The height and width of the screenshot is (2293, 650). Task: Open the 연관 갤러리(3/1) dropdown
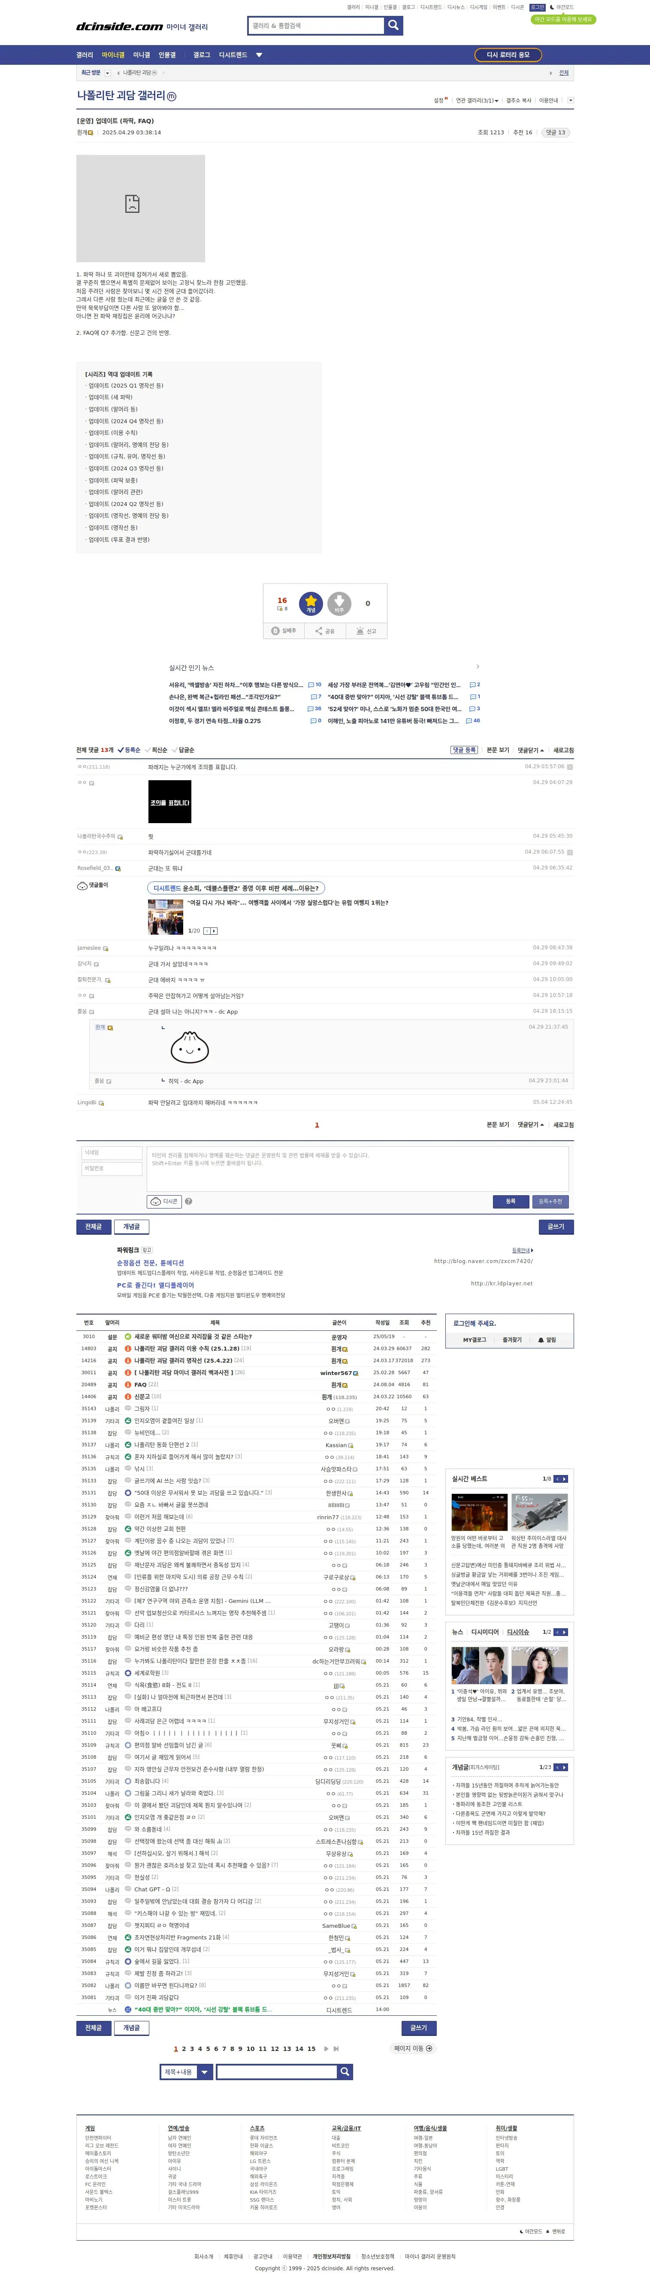tap(477, 100)
